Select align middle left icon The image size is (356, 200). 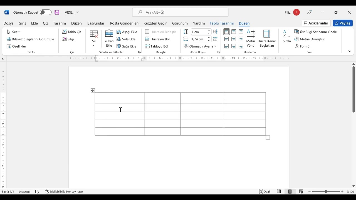[227, 39]
